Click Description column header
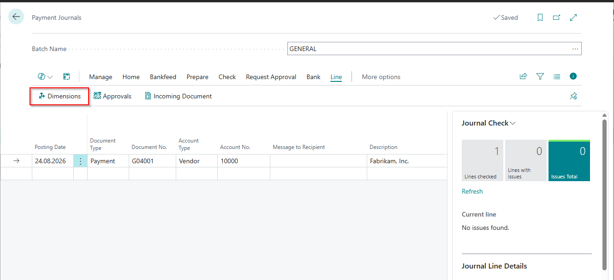 [383, 147]
